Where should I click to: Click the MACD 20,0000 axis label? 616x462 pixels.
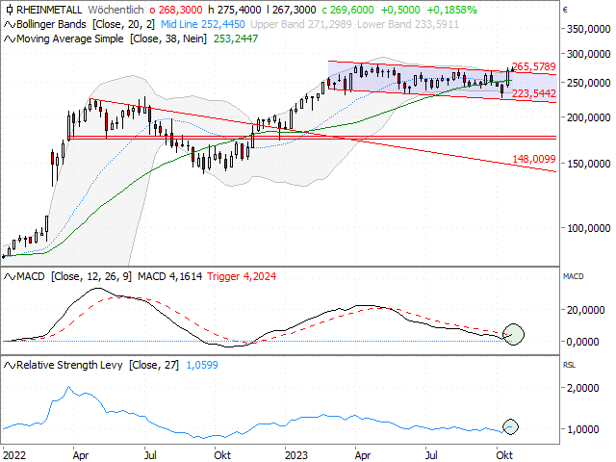tap(585, 310)
